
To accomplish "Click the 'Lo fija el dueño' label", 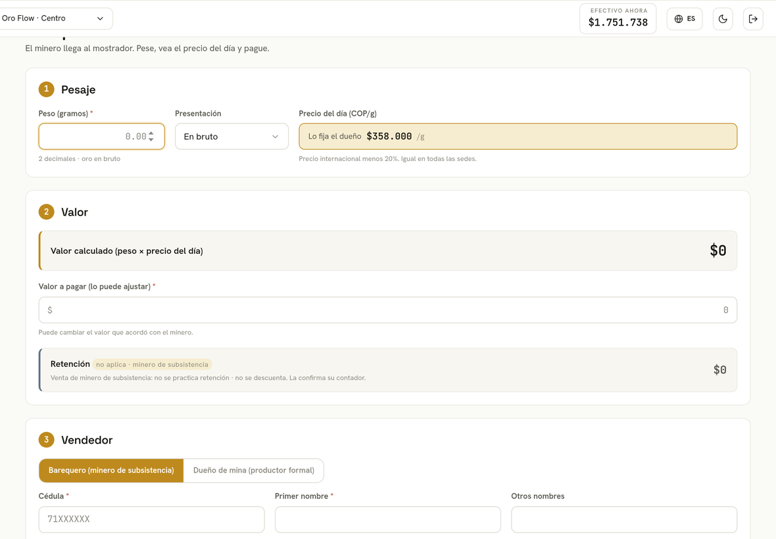I will coord(335,137).
